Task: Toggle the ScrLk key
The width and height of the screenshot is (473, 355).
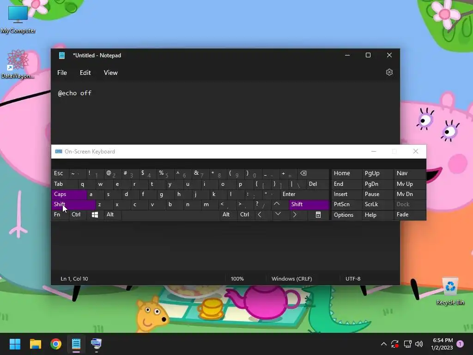Action: click(377, 204)
